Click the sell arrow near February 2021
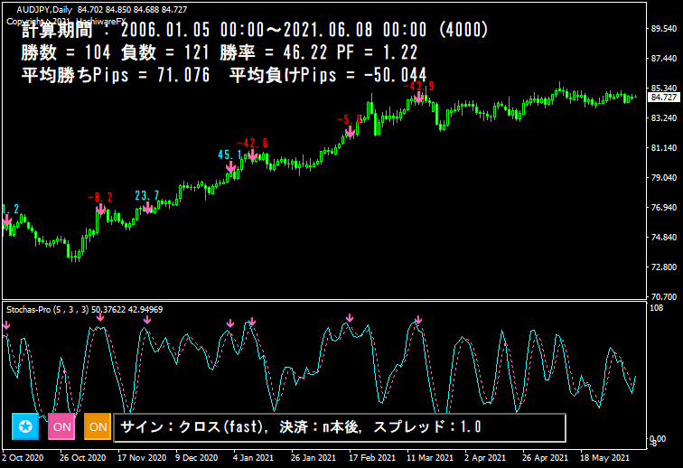Screen dimensions: 683x468 coord(351,132)
